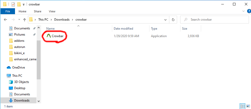Screen dimensions: 251x109
Task: Switch to Large Icons view layout
Action: 248,106
